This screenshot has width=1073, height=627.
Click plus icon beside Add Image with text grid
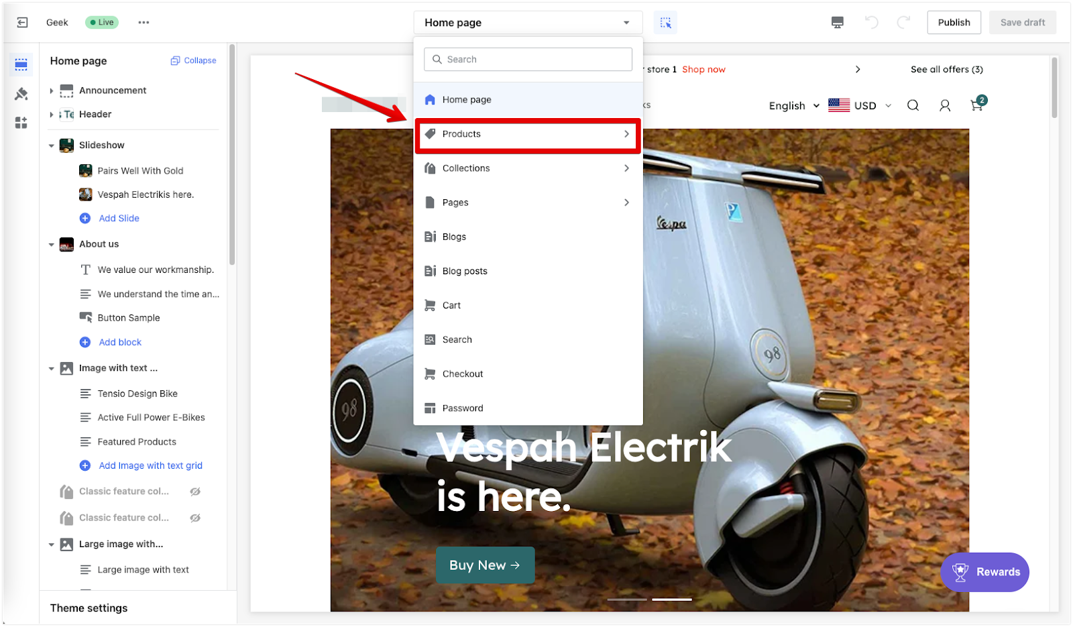[x=85, y=465]
